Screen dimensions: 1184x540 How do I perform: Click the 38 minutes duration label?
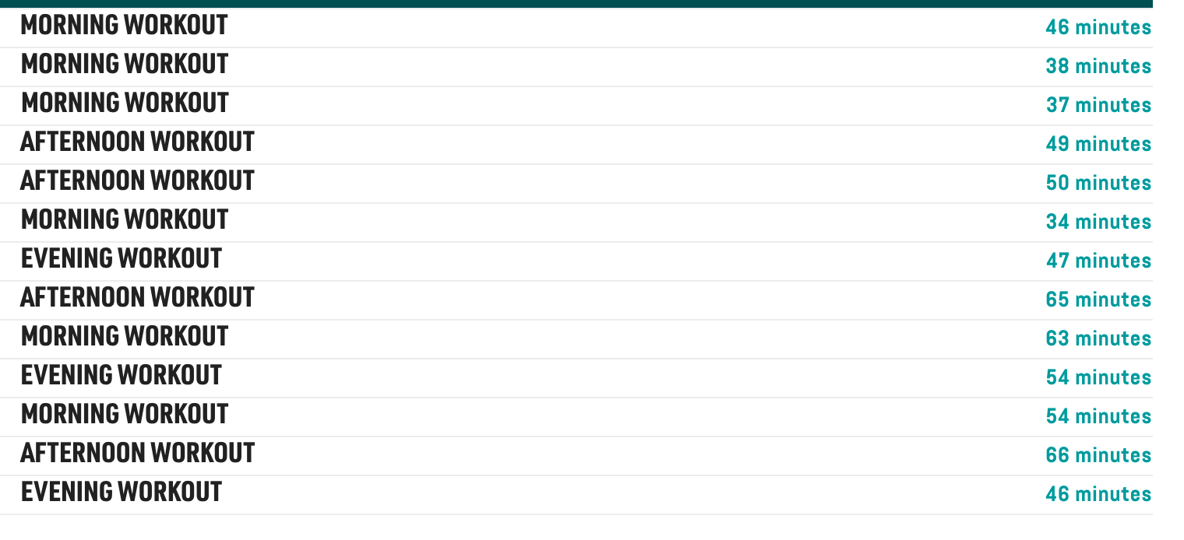pos(1098,67)
